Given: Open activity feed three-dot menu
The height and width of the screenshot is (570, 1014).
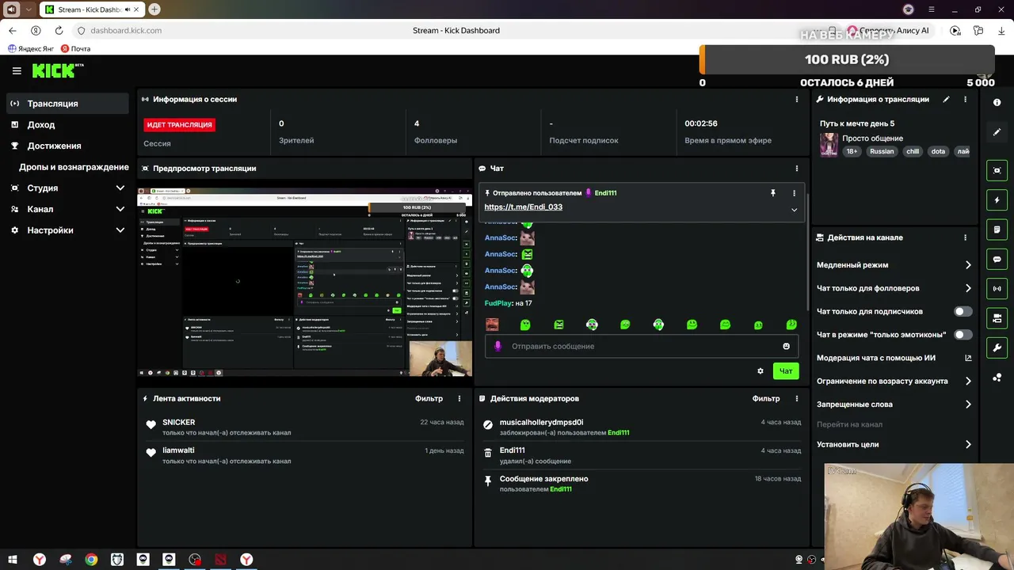Looking at the screenshot, I should (459, 398).
